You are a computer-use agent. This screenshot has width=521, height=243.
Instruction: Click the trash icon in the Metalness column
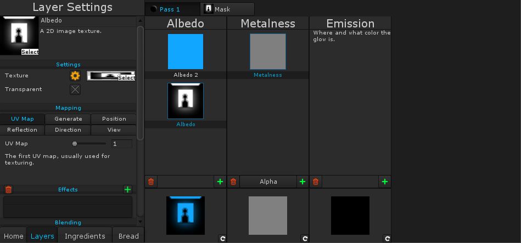(233, 182)
